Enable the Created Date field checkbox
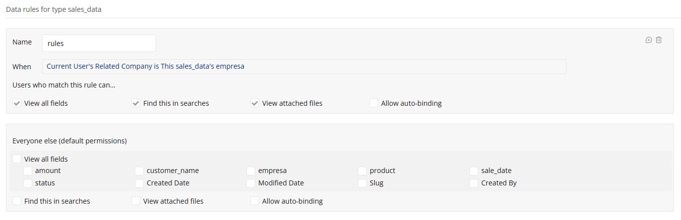 coord(140,183)
